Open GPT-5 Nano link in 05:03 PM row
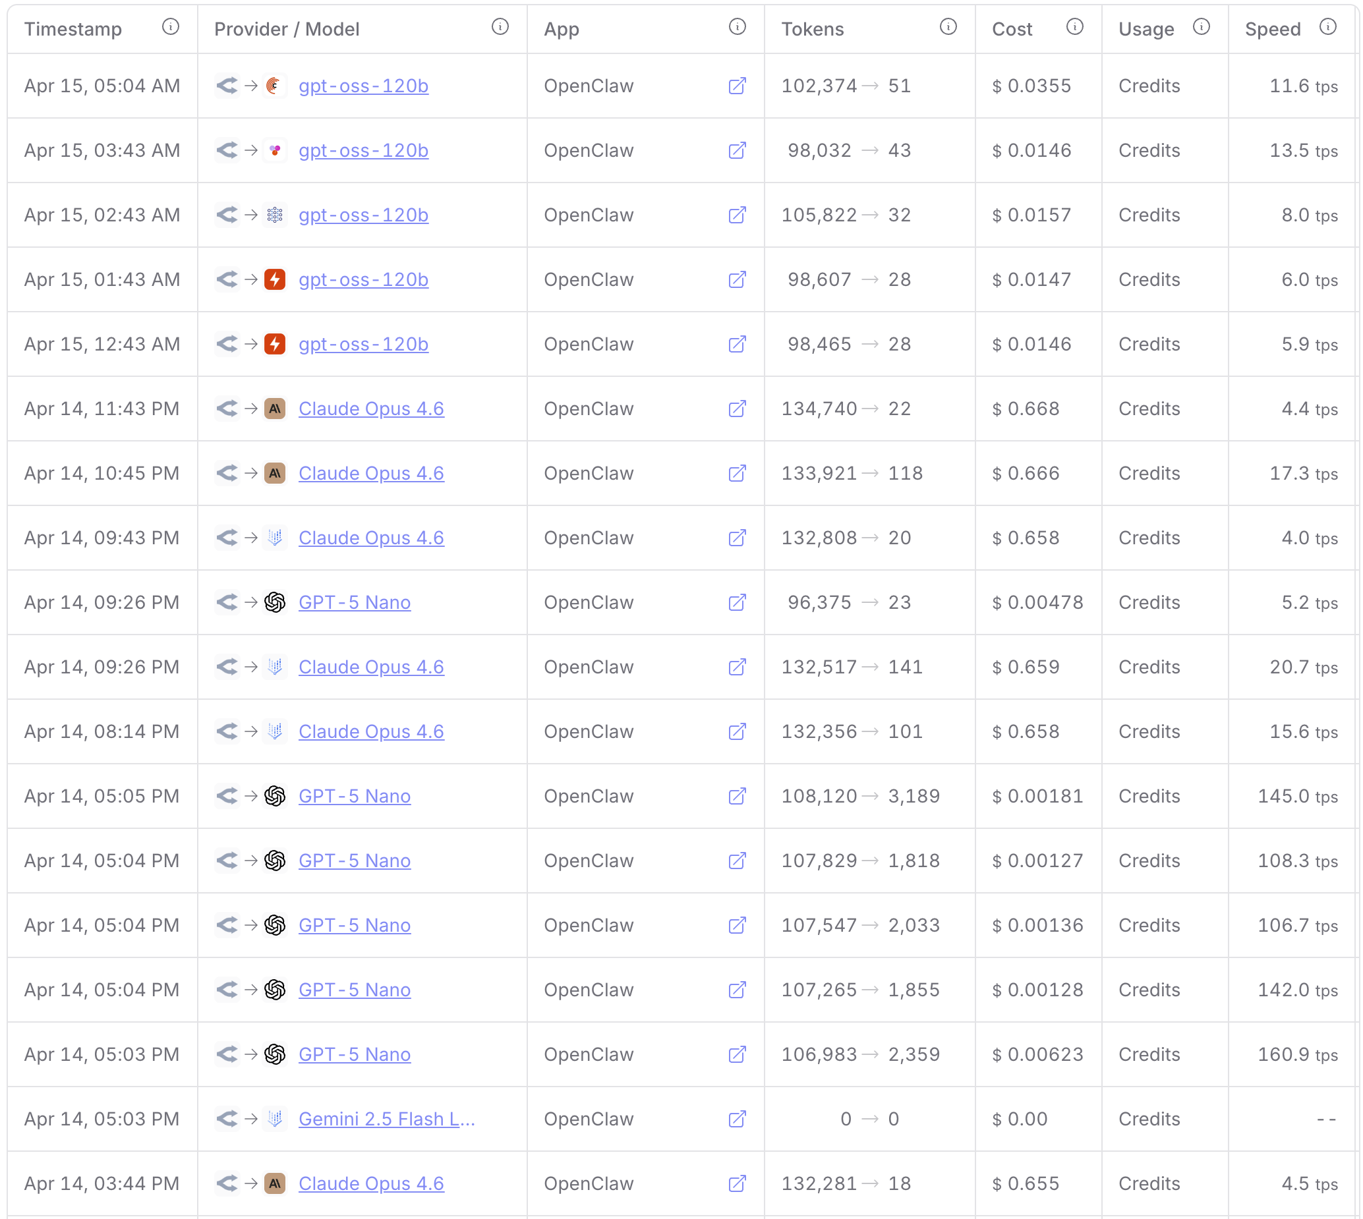The width and height of the screenshot is (1363, 1219). 355,1054
